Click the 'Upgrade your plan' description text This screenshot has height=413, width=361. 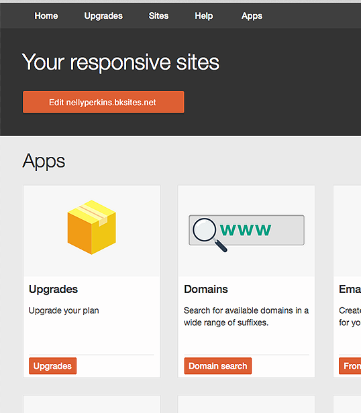click(64, 310)
